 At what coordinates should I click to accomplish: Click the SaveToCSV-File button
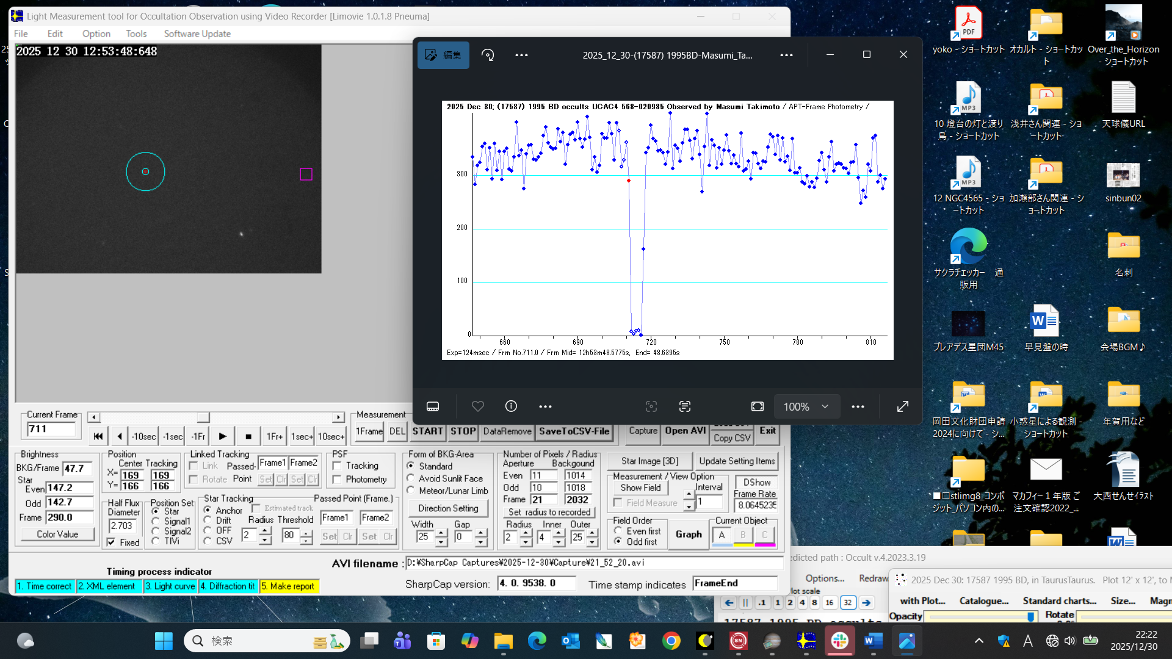point(574,431)
